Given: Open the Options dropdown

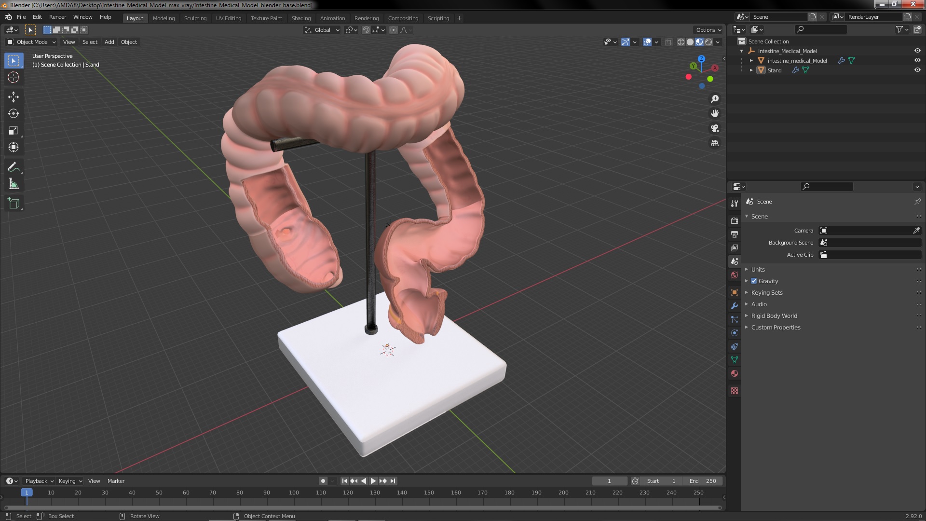Looking at the screenshot, I should coord(708,30).
